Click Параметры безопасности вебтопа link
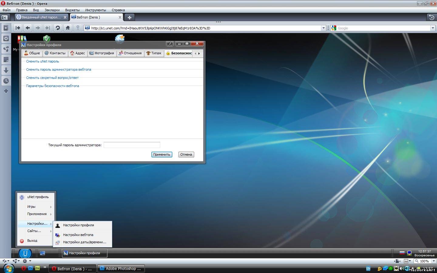 53,86
